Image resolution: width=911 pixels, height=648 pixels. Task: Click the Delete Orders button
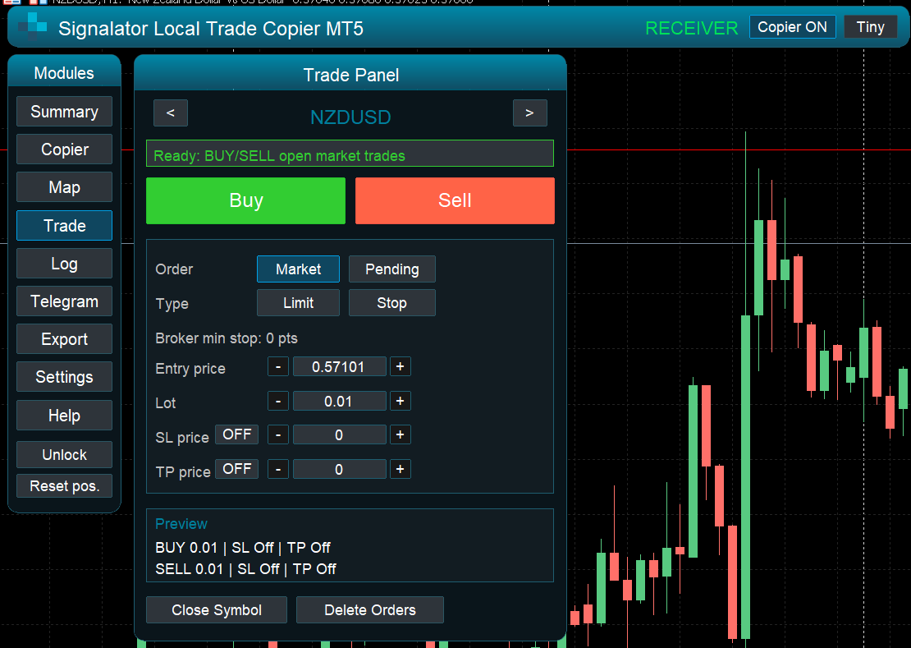click(370, 609)
